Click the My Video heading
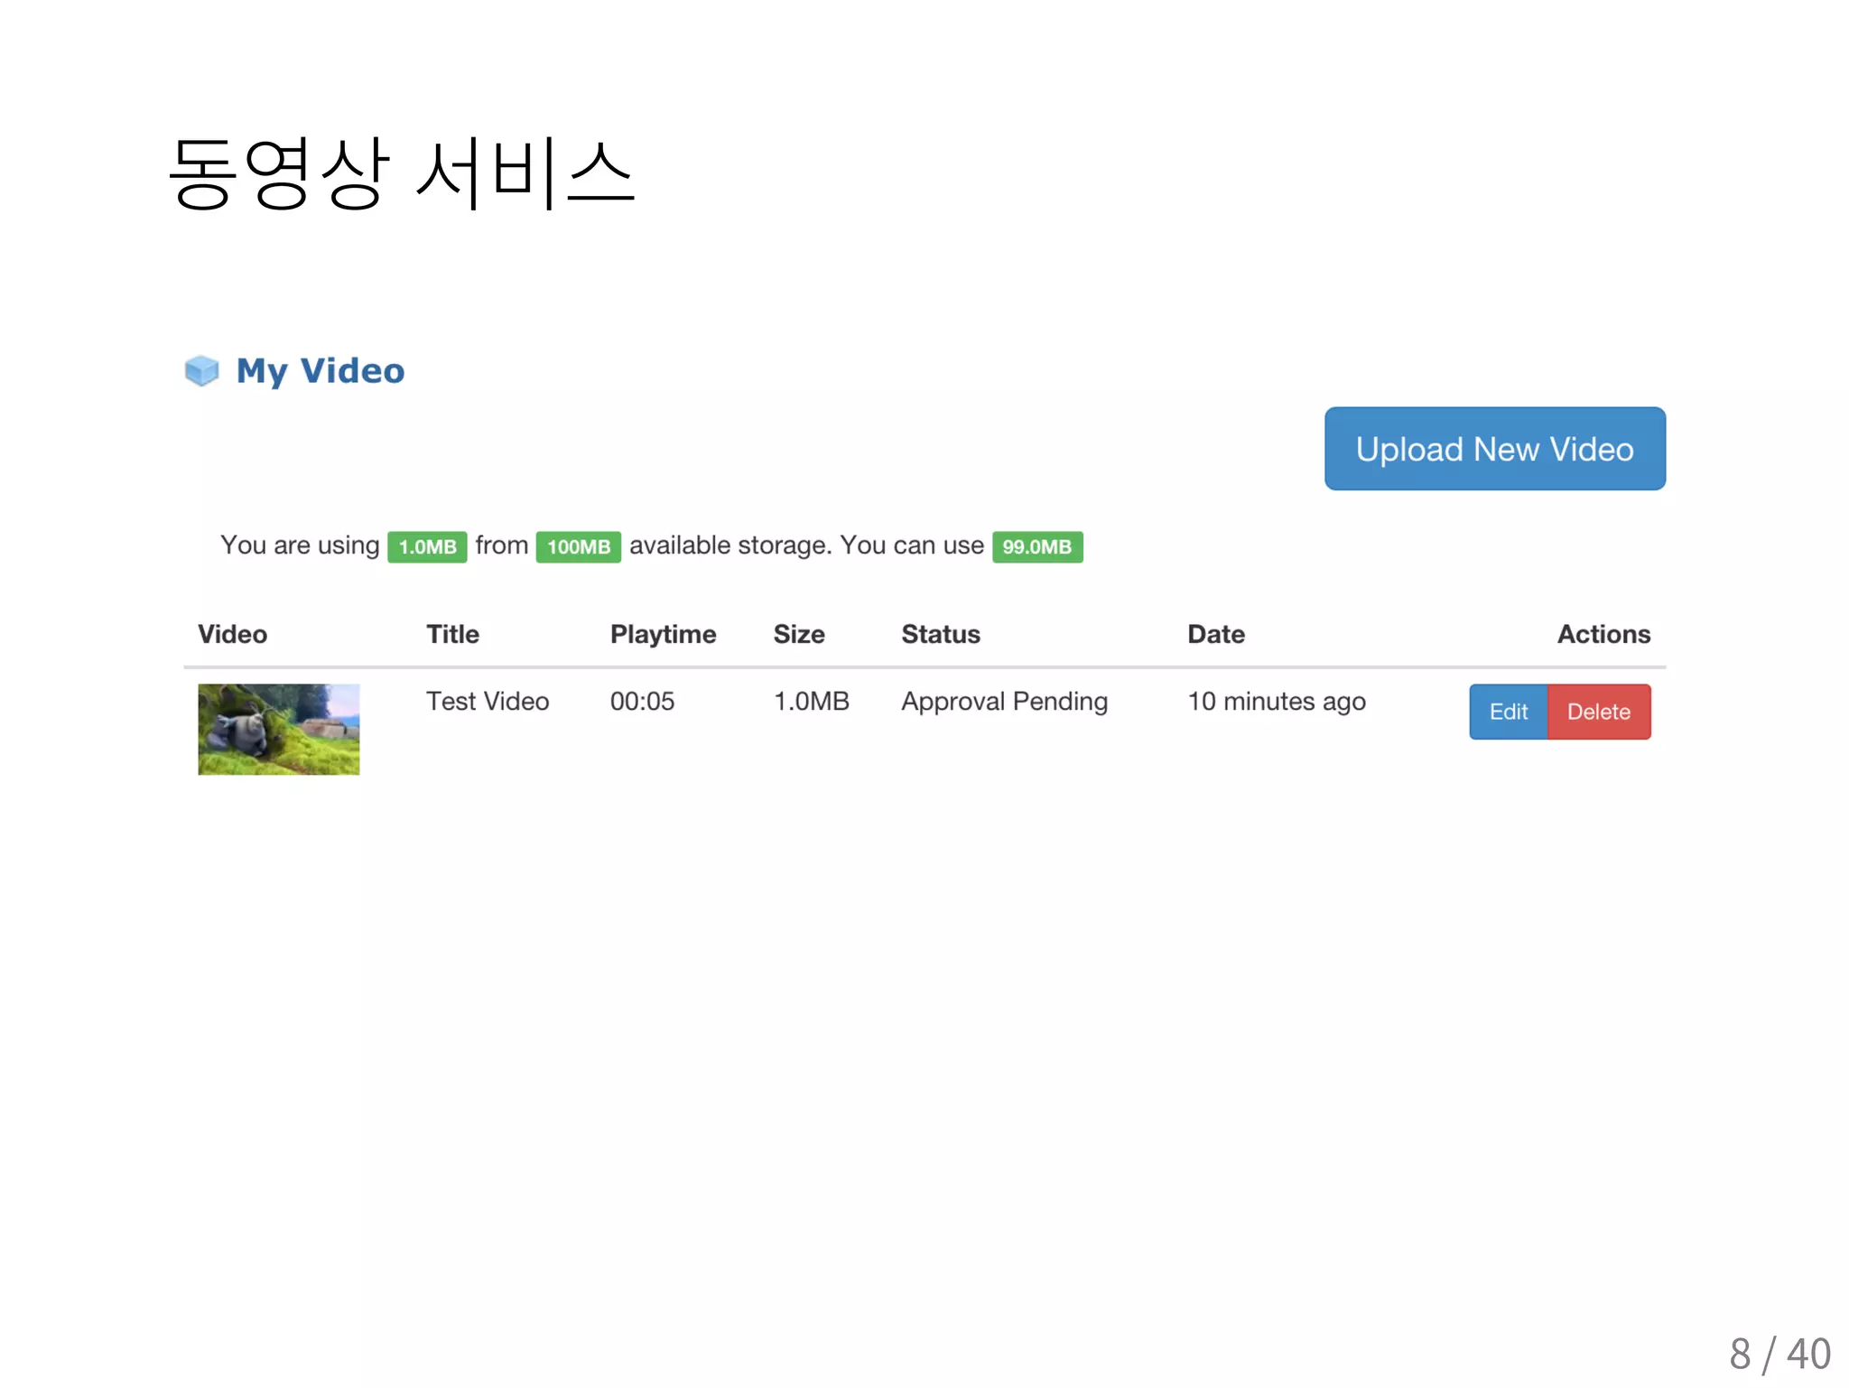 [x=321, y=371]
